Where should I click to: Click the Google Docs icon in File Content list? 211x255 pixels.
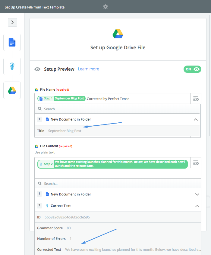pyautogui.click(x=47, y=194)
